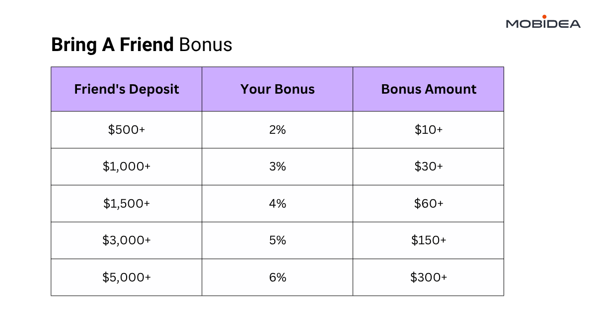Click the $500+ deposit cell
The image size is (596, 331).
point(127,130)
